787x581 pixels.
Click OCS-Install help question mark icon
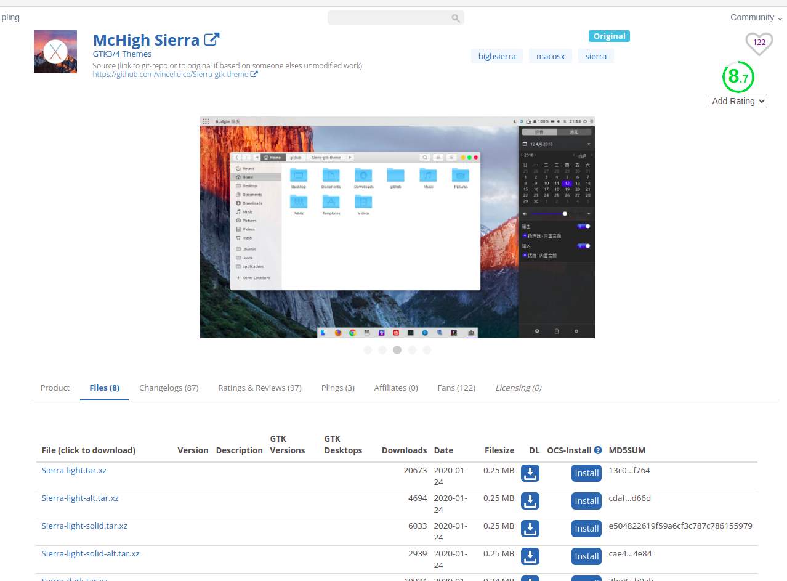598,450
